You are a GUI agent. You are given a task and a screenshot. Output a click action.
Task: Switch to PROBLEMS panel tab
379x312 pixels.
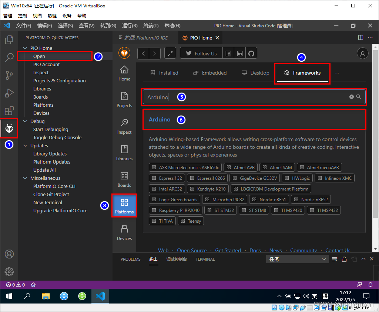coord(131,259)
